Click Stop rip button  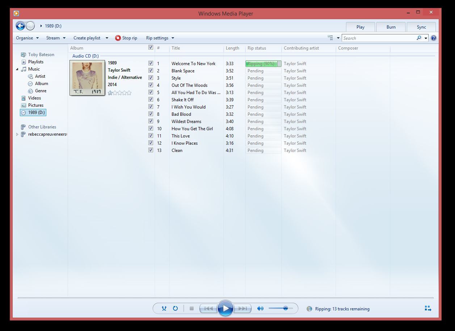[x=126, y=38]
